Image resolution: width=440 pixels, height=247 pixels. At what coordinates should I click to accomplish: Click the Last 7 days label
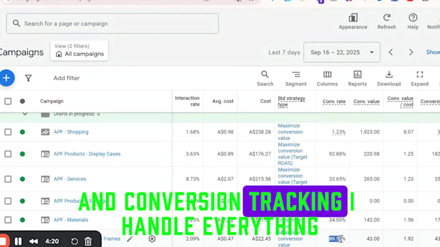(284, 52)
